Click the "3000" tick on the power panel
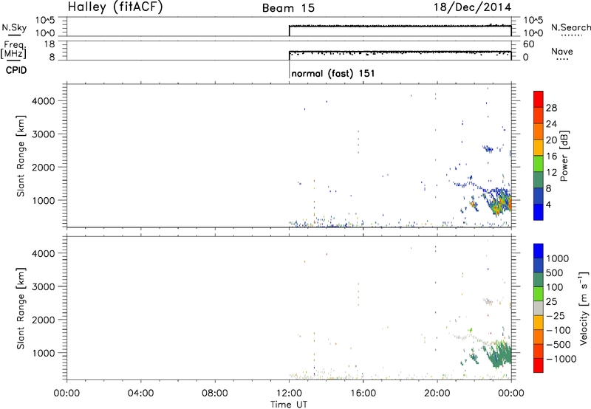591x409 pixels. tap(44, 134)
